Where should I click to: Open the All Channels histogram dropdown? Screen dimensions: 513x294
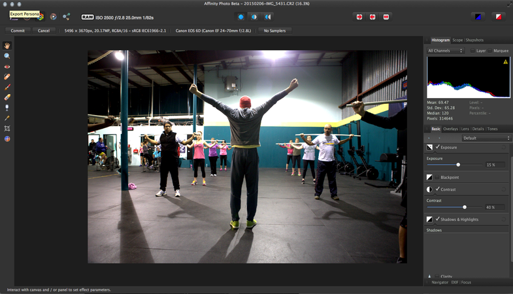[x=445, y=51]
